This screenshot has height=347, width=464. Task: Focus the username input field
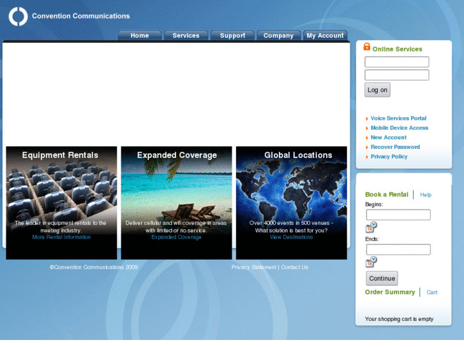[x=396, y=62]
